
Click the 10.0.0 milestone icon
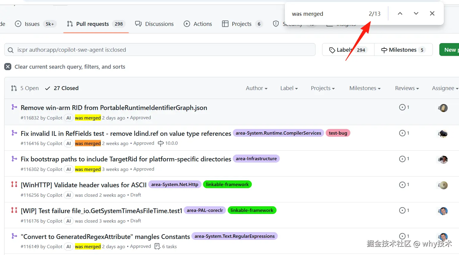coord(161,143)
